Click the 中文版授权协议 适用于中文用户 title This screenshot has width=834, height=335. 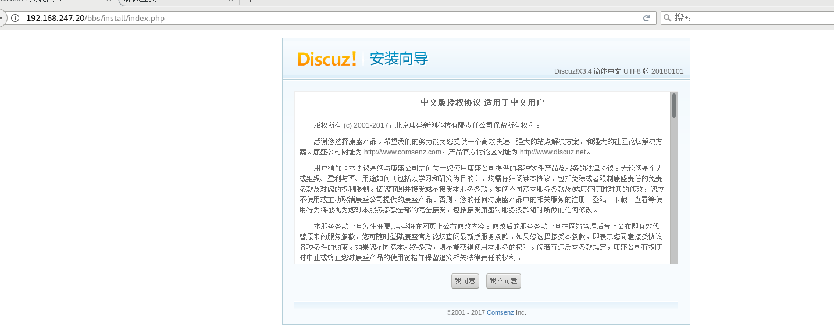[x=482, y=103]
